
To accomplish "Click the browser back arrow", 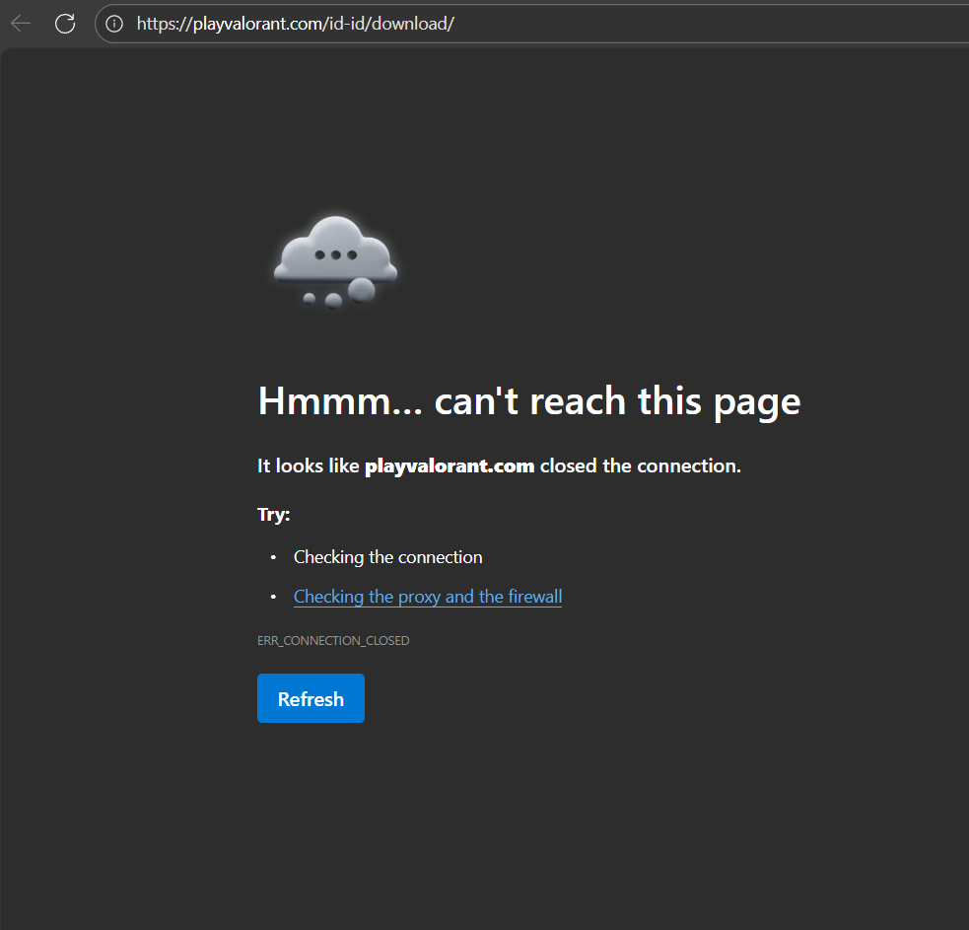I will click(21, 24).
